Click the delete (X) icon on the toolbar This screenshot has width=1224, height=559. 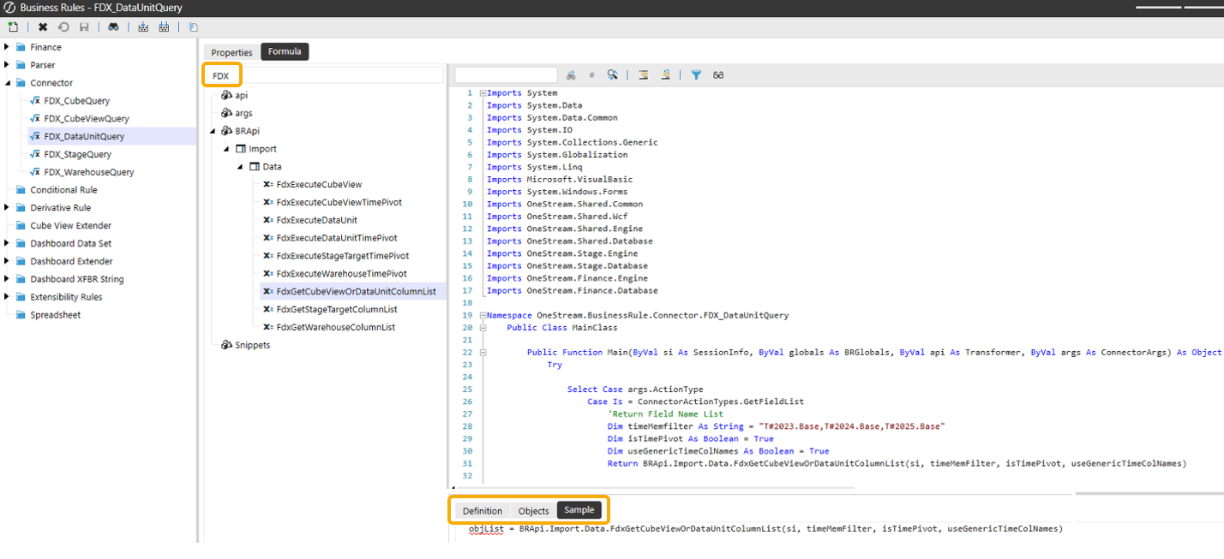(x=42, y=27)
